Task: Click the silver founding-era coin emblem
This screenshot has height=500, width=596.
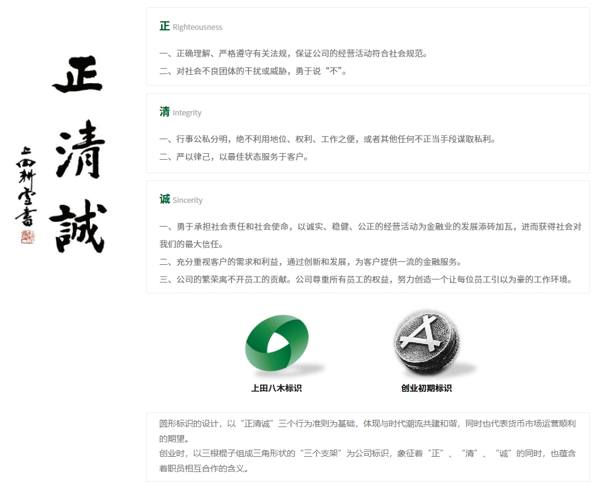Action: (x=427, y=343)
